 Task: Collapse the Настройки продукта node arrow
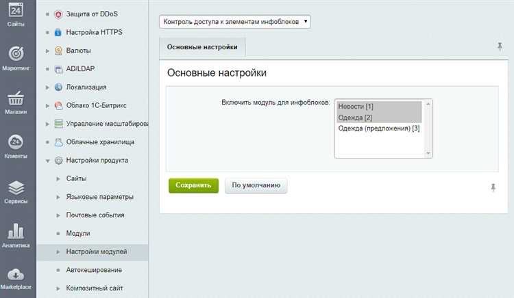pos(47,161)
